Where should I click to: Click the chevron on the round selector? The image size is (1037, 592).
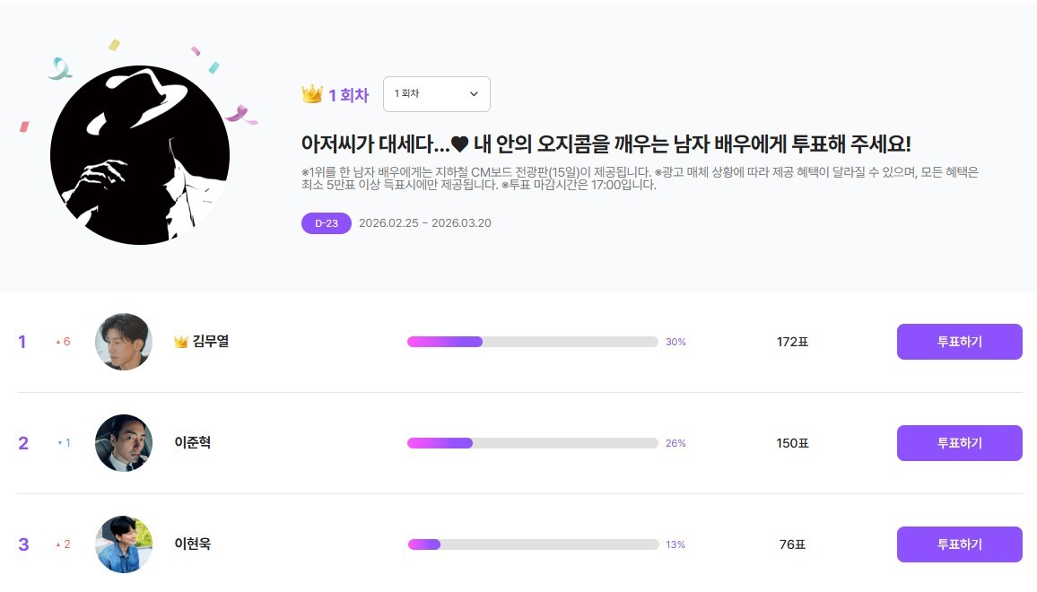[475, 93]
